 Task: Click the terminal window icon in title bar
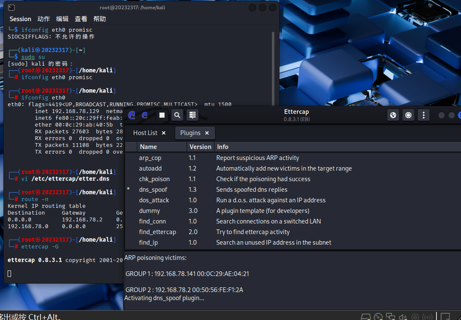[x=11, y=8]
